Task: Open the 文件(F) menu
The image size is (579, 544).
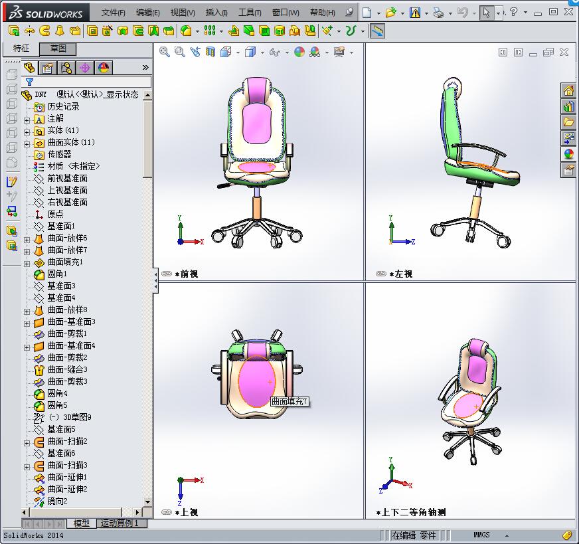Action: [x=113, y=13]
